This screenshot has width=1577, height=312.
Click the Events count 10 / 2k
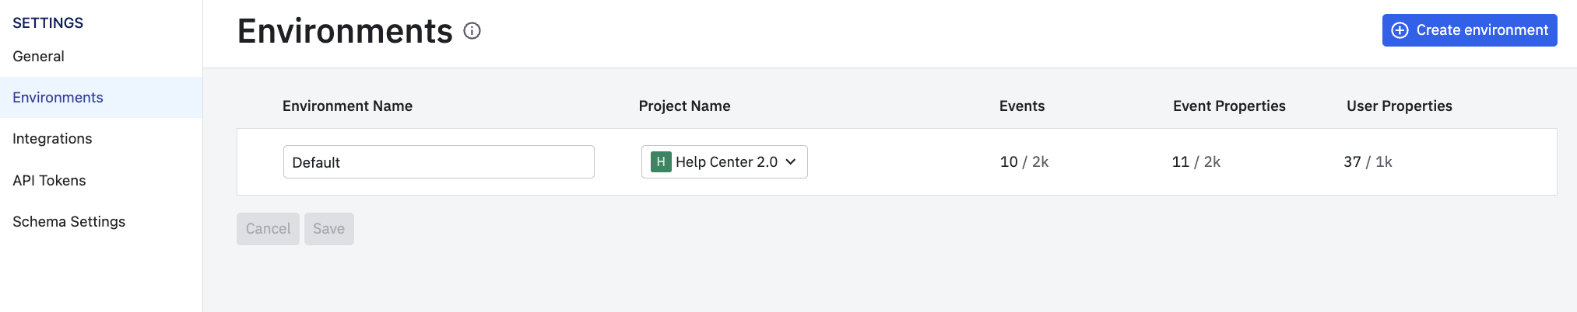[1024, 161]
